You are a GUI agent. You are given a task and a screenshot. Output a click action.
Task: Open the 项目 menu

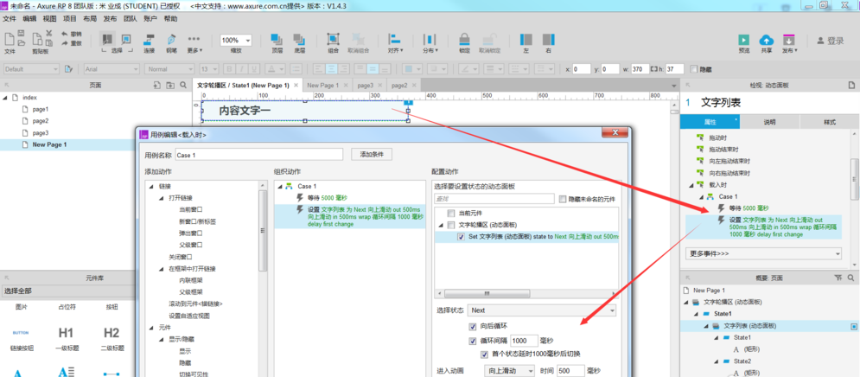coord(69,17)
